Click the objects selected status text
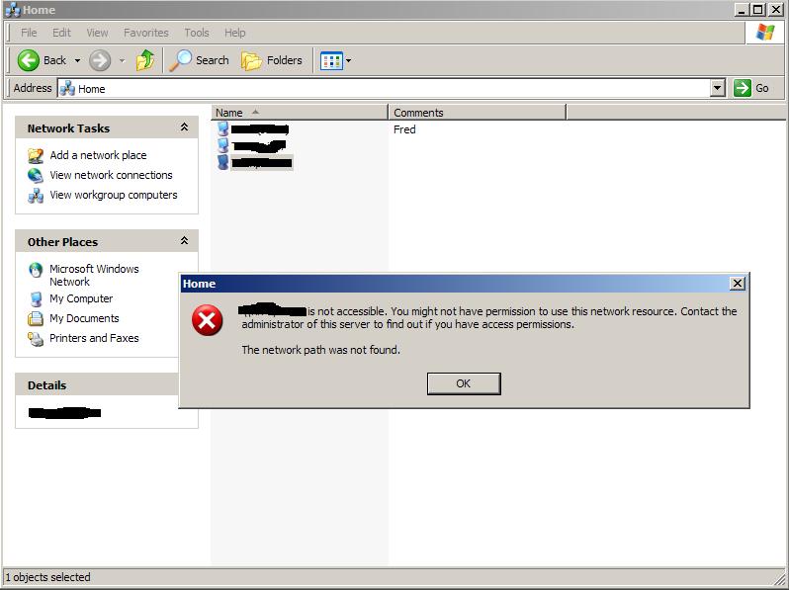789x590 pixels. click(x=47, y=577)
